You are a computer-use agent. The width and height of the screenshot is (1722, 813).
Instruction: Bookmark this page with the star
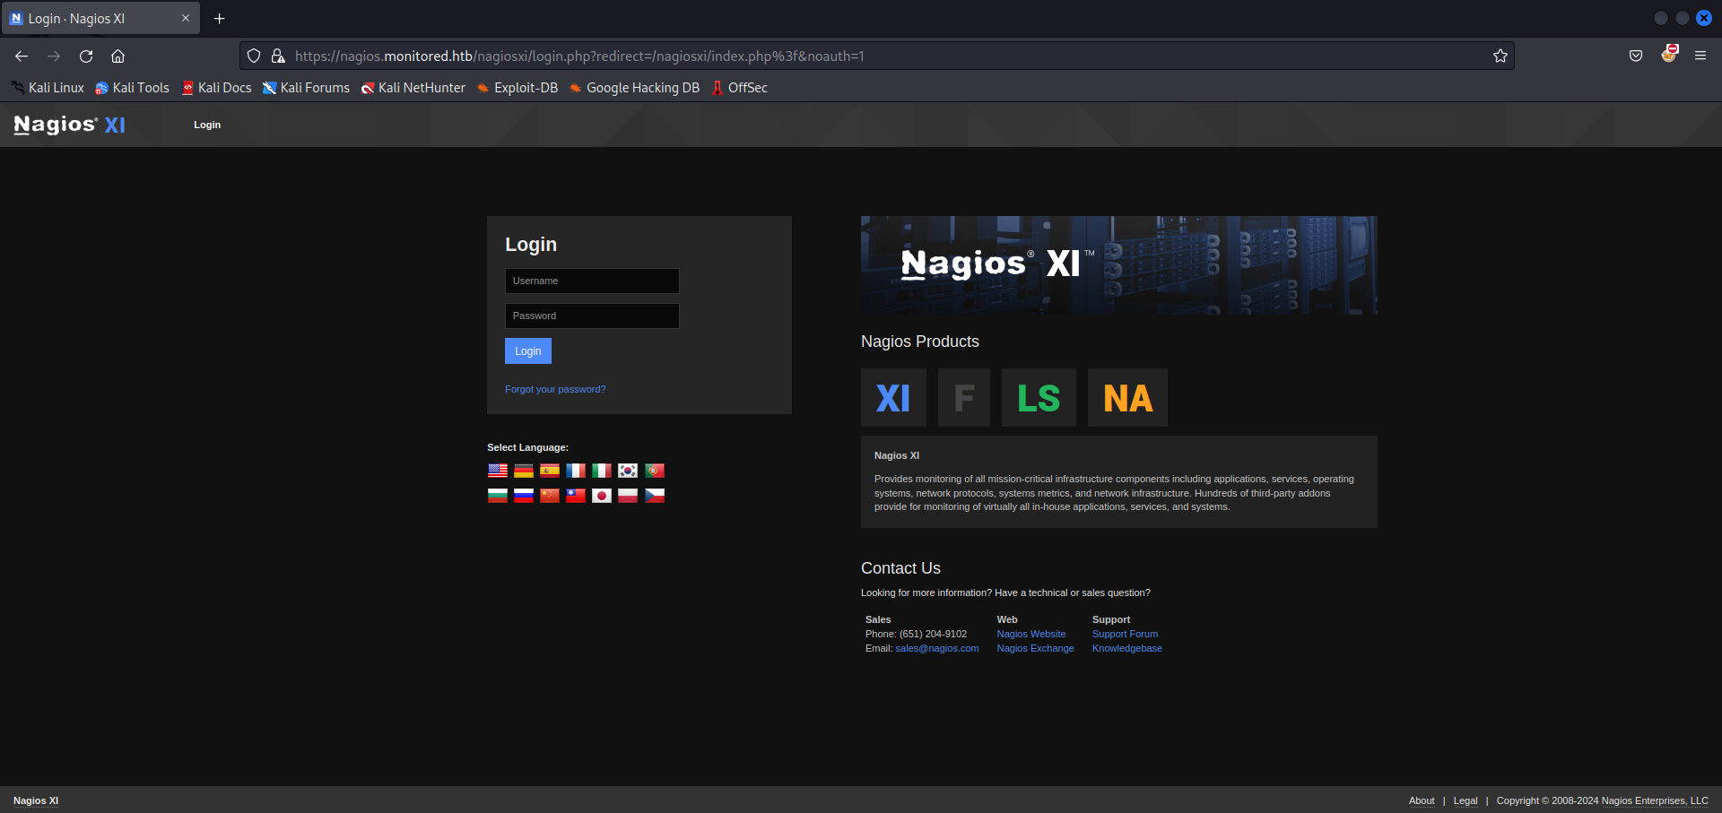1500,56
